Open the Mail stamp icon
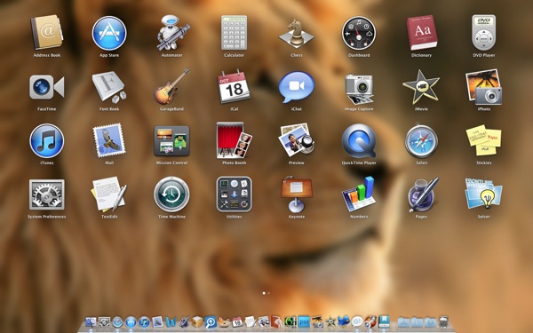 [109, 140]
